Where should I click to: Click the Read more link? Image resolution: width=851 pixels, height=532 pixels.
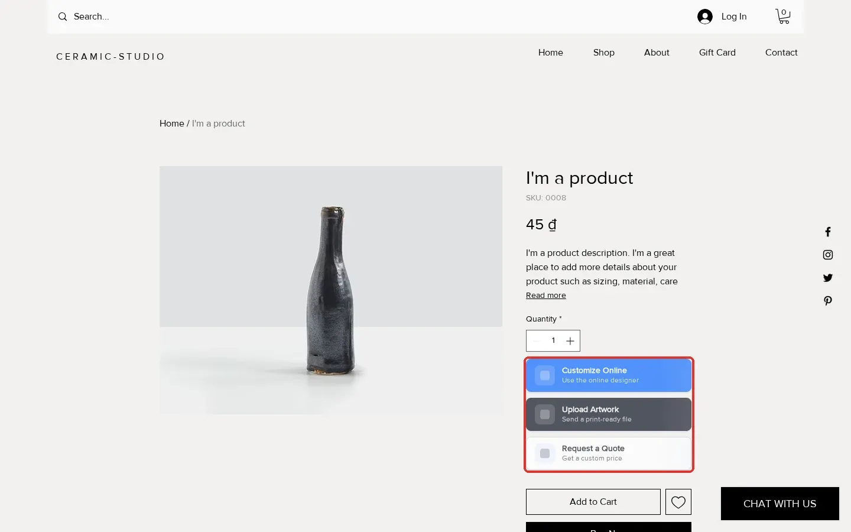pos(546,296)
